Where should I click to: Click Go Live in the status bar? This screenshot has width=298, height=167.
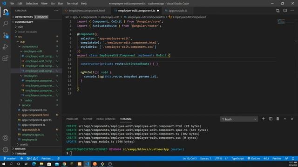pos(254,159)
